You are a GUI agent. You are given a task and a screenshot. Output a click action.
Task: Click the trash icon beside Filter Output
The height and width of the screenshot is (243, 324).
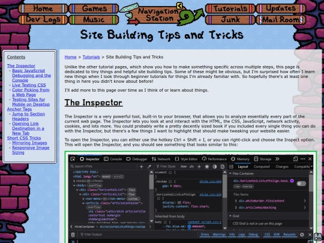point(73,235)
